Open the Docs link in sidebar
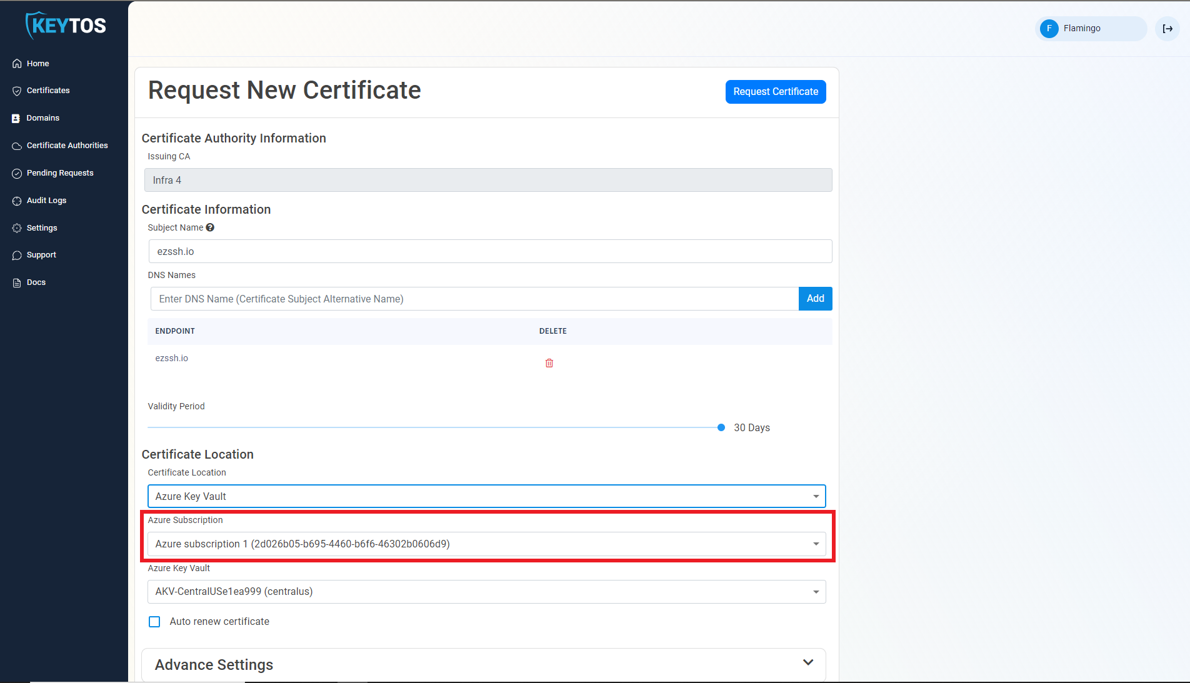The width and height of the screenshot is (1190, 683). click(36, 282)
